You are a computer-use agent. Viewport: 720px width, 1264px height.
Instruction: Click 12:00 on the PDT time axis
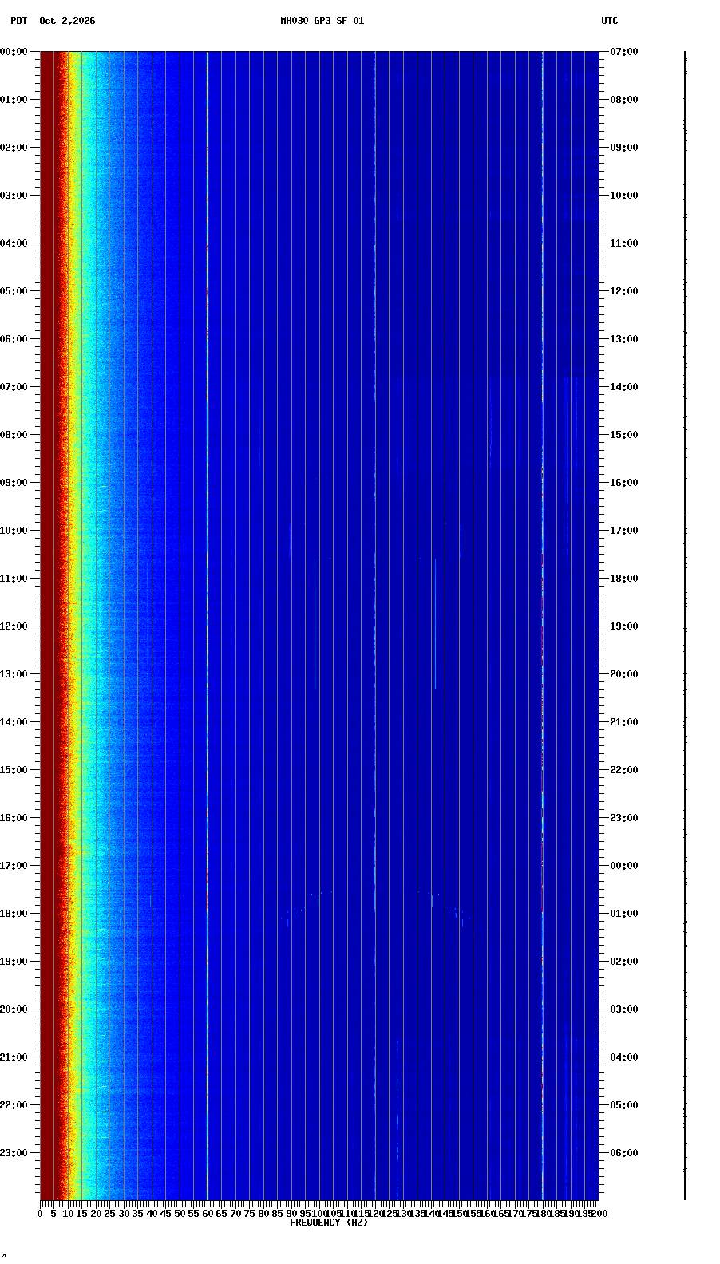coord(14,626)
